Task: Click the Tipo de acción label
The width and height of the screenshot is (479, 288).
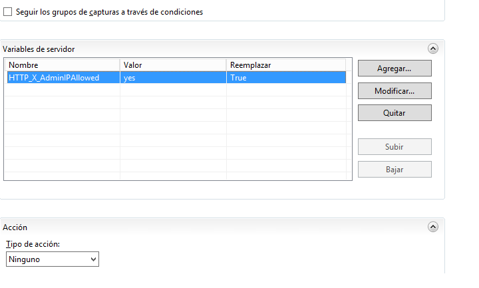Action: [x=33, y=244]
